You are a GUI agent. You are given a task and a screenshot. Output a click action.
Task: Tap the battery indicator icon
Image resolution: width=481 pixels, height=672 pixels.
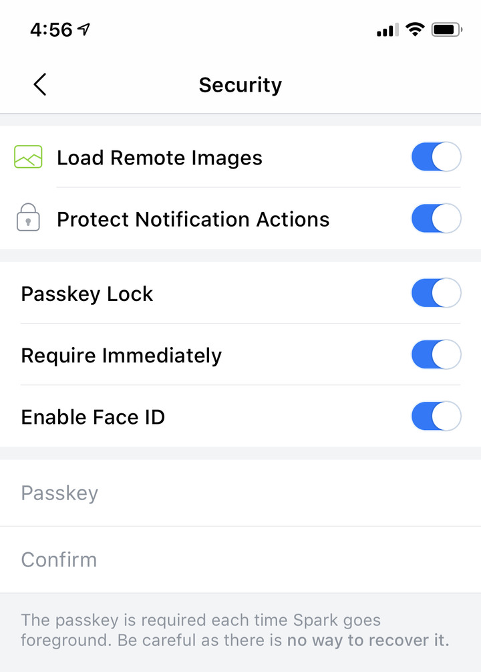pos(447,29)
